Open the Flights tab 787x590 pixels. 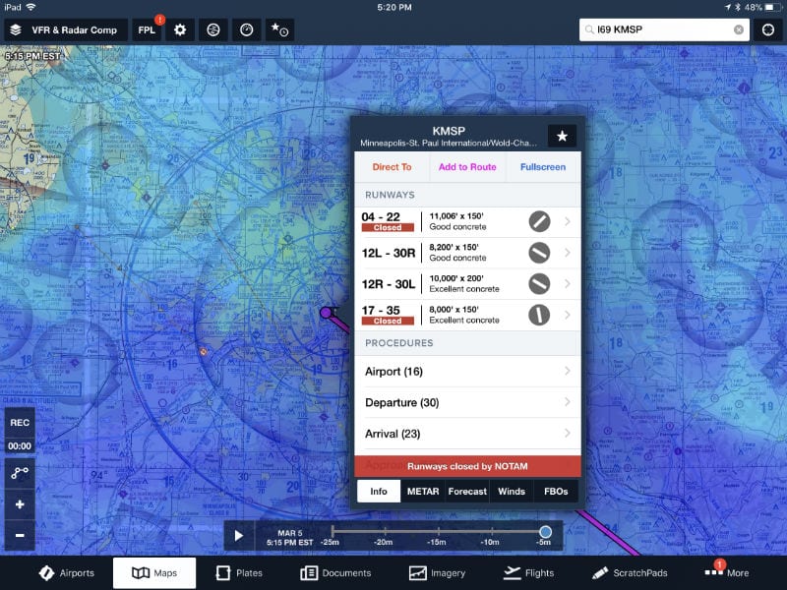[x=528, y=573]
